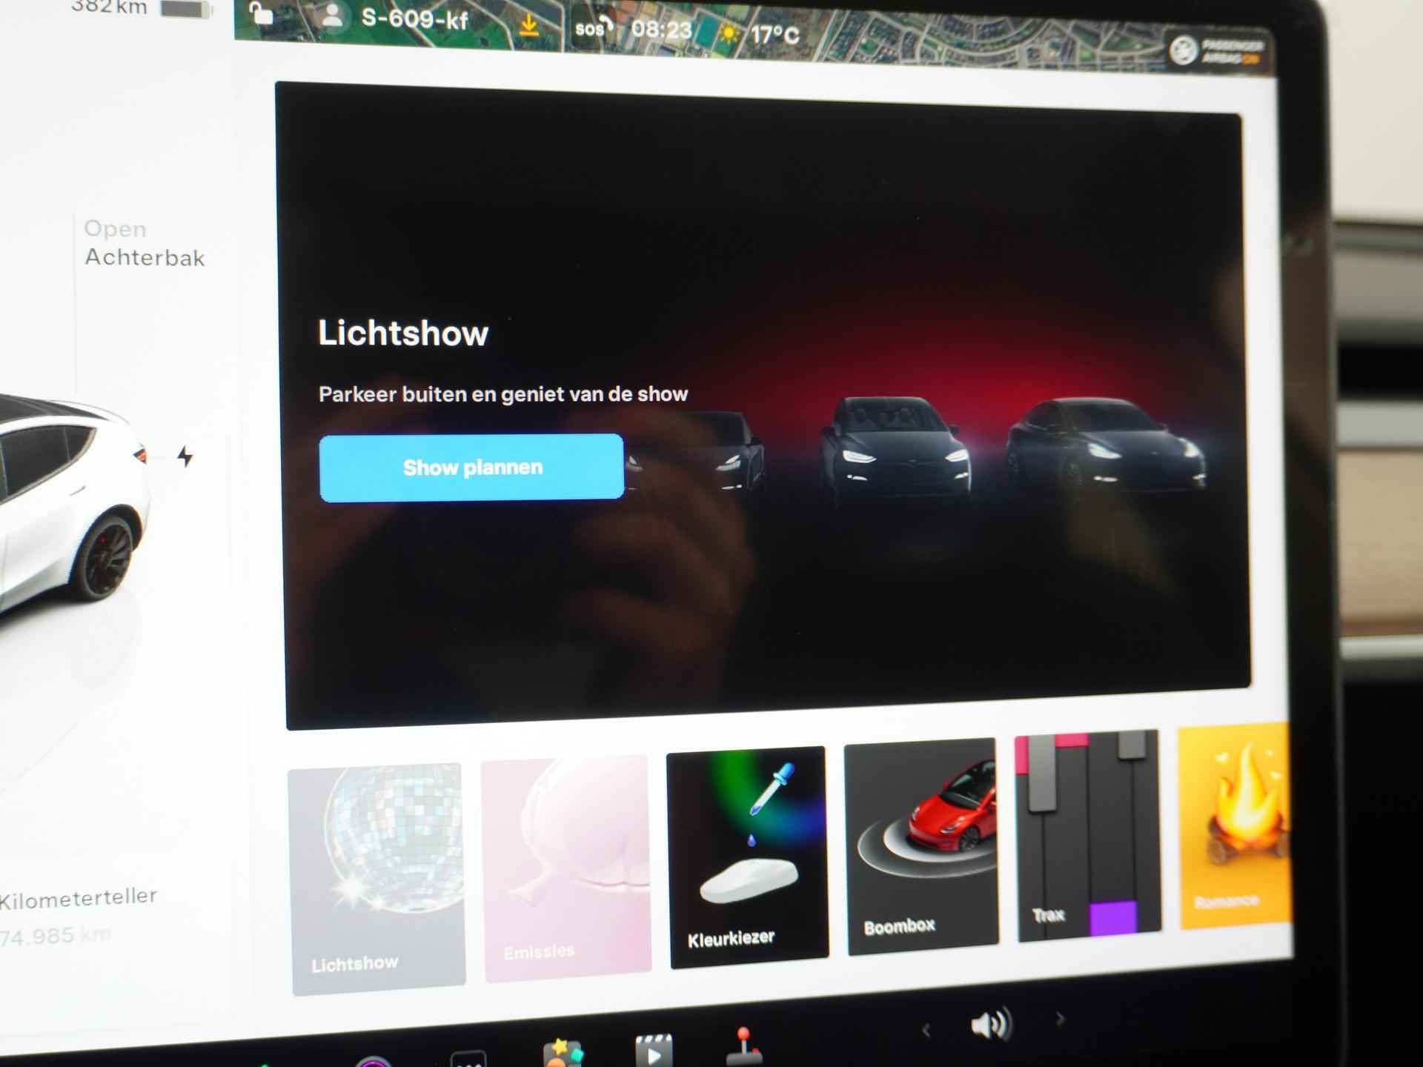Viewport: 1423px width, 1067px height.
Task: Open the Arcade joystick app
Action: [x=744, y=1045]
